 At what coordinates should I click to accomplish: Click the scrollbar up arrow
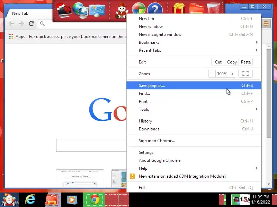[269, 47]
